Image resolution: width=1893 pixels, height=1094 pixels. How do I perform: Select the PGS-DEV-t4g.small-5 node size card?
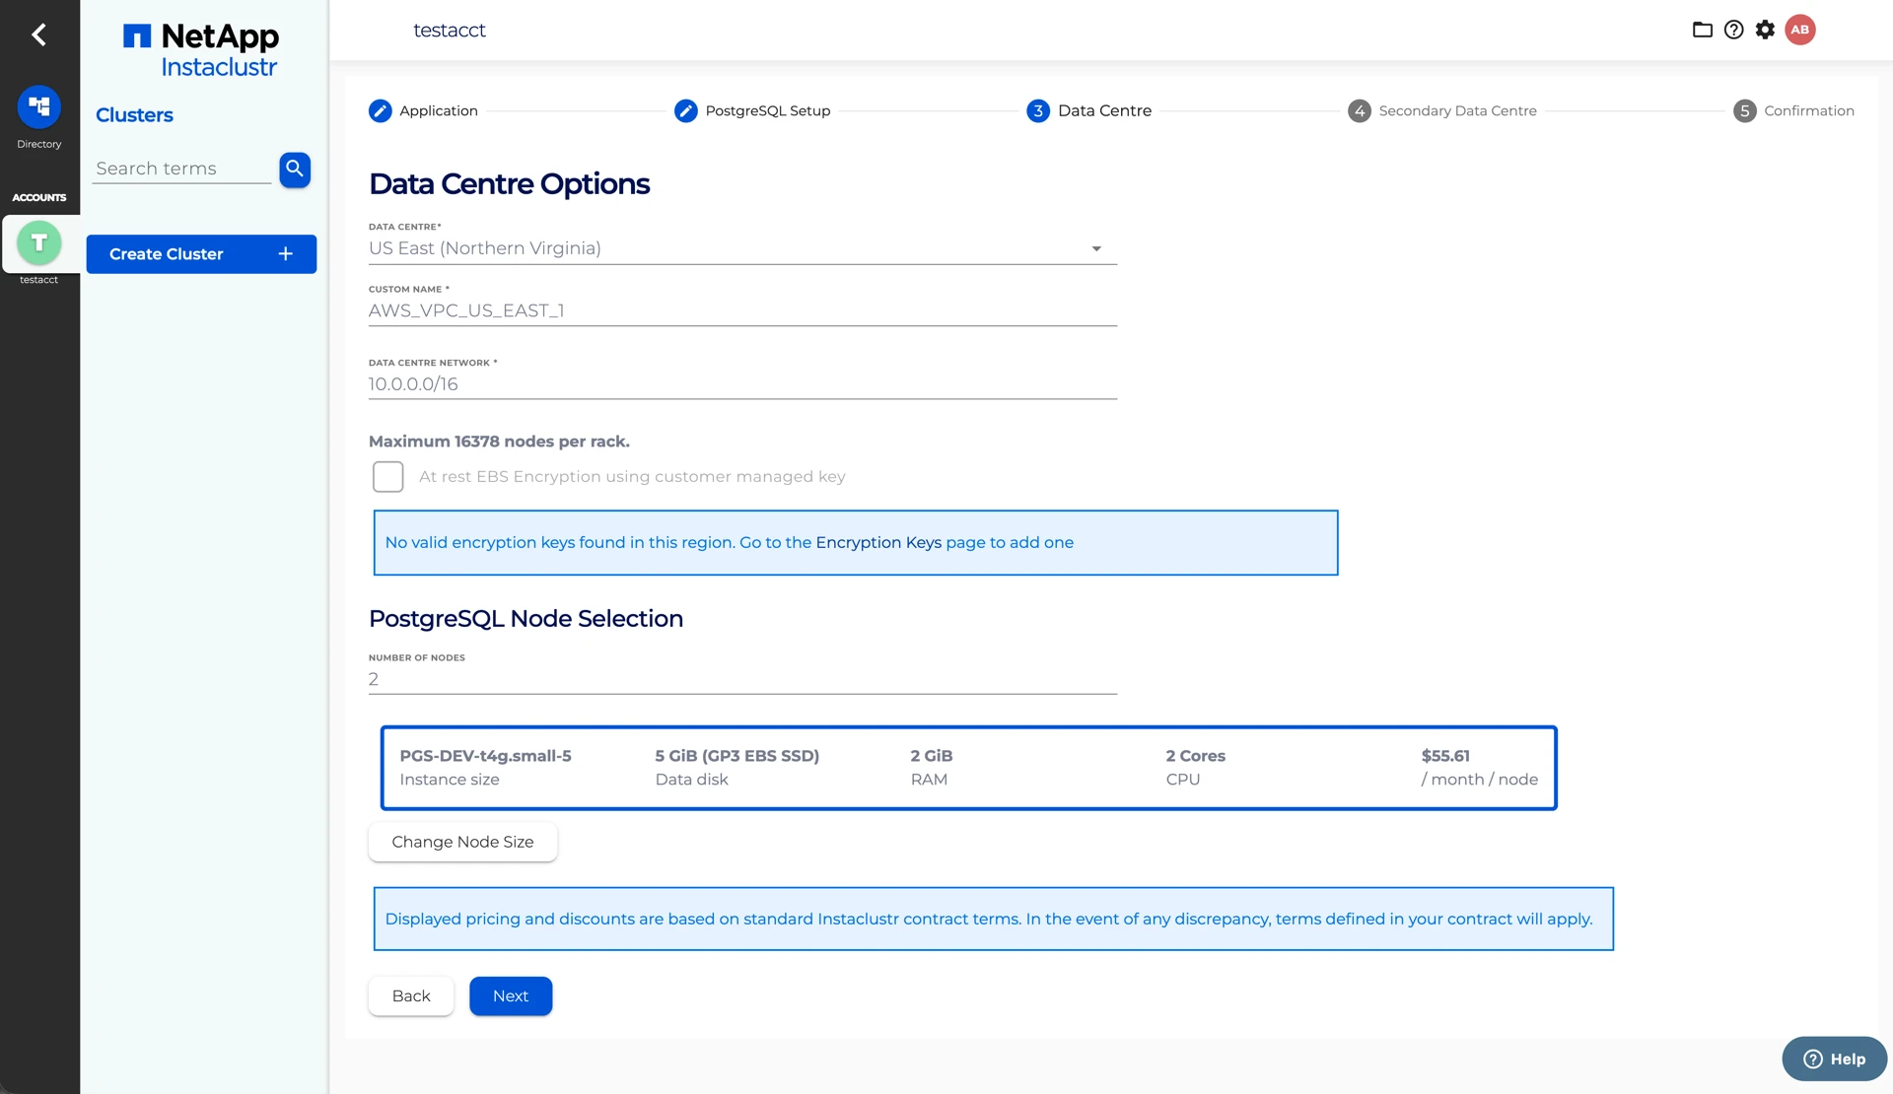[x=968, y=769]
